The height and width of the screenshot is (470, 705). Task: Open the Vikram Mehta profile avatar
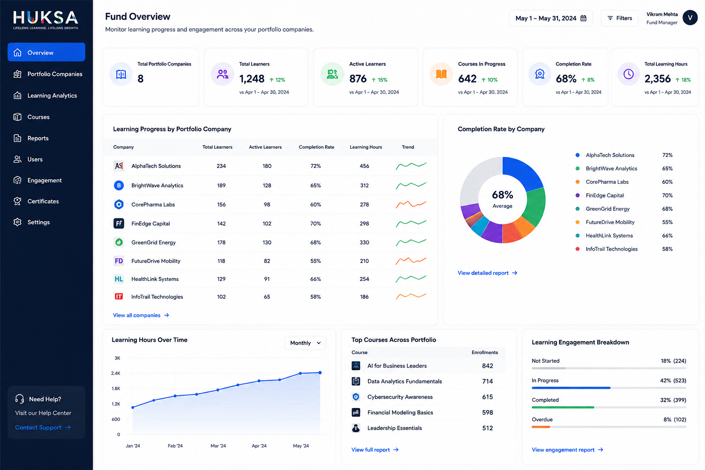coord(690,18)
